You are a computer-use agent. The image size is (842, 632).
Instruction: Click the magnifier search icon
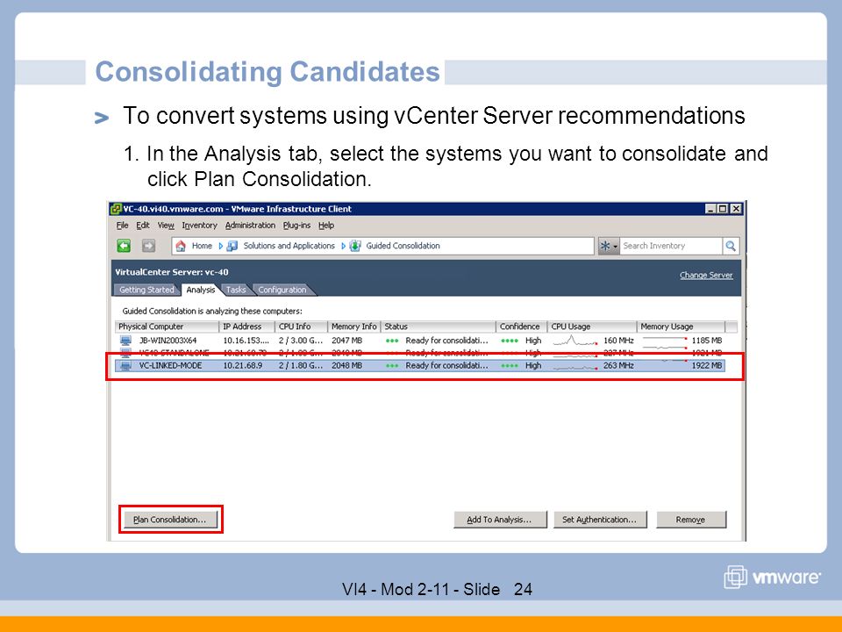[x=731, y=246]
